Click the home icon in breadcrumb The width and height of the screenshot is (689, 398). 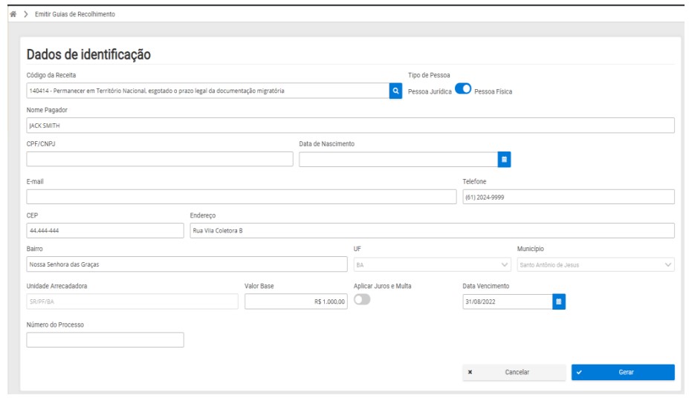[12, 14]
